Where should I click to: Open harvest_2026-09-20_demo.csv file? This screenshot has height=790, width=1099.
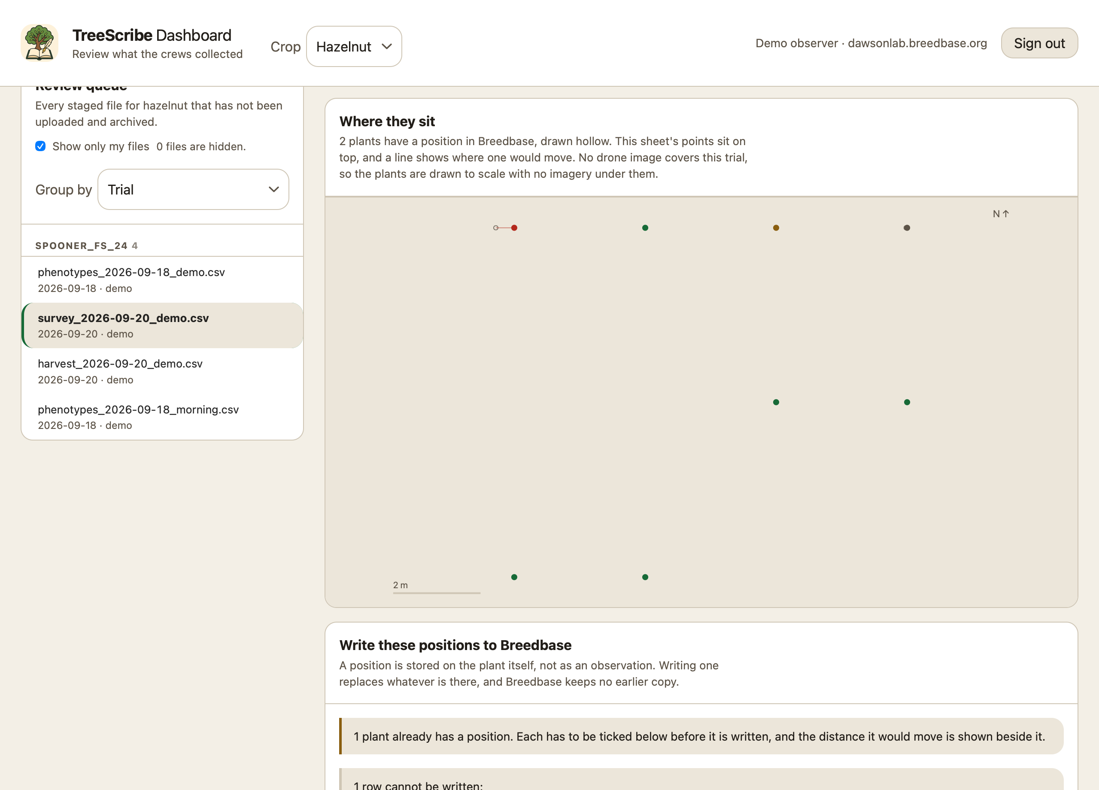(162, 371)
